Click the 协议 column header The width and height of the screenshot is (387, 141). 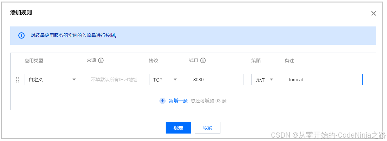(153, 61)
